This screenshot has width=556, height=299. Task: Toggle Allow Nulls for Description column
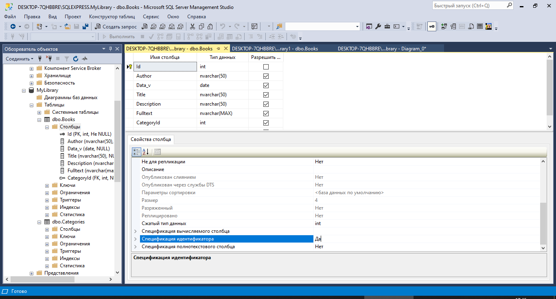pos(266,104)
